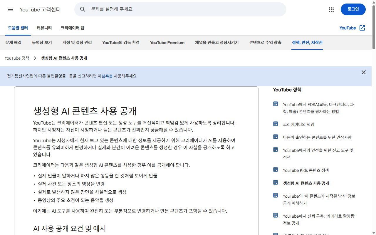Select the YouTube Premium menu
376x235 pixels.
point(167,43)
